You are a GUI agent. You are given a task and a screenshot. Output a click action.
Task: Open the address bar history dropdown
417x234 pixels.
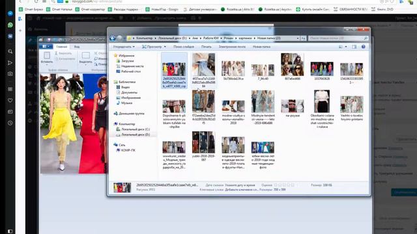(x=298, y=38)
